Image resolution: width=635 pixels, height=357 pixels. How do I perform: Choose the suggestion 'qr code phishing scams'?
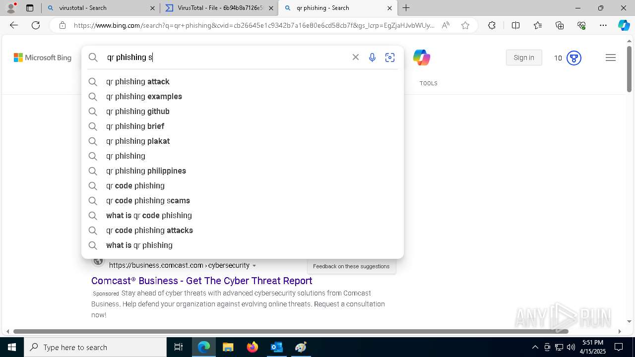pyautogui.click(x=242, y=200)
